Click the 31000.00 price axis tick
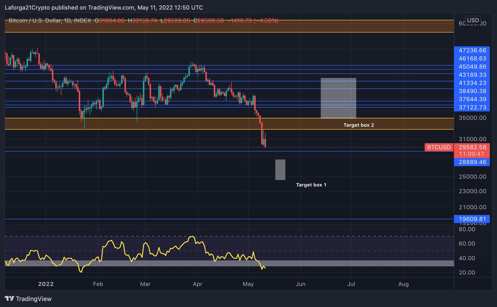 [473, 139]
